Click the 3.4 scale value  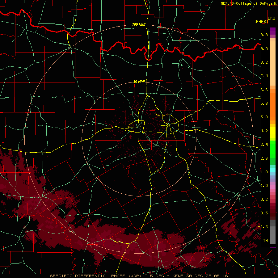(x=264, y=144)
